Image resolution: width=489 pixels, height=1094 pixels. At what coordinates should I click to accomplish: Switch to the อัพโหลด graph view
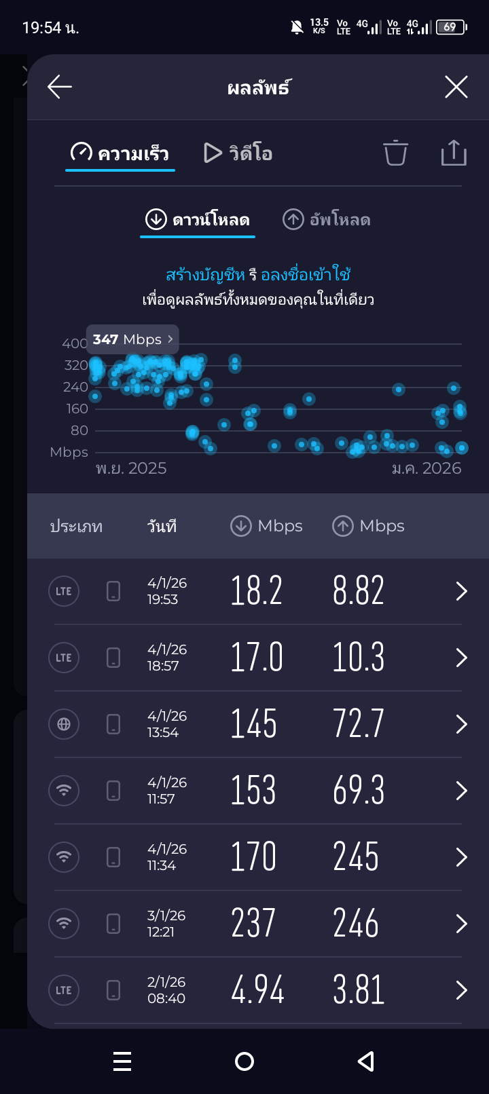pyautogui.click(x=326, y=220)
